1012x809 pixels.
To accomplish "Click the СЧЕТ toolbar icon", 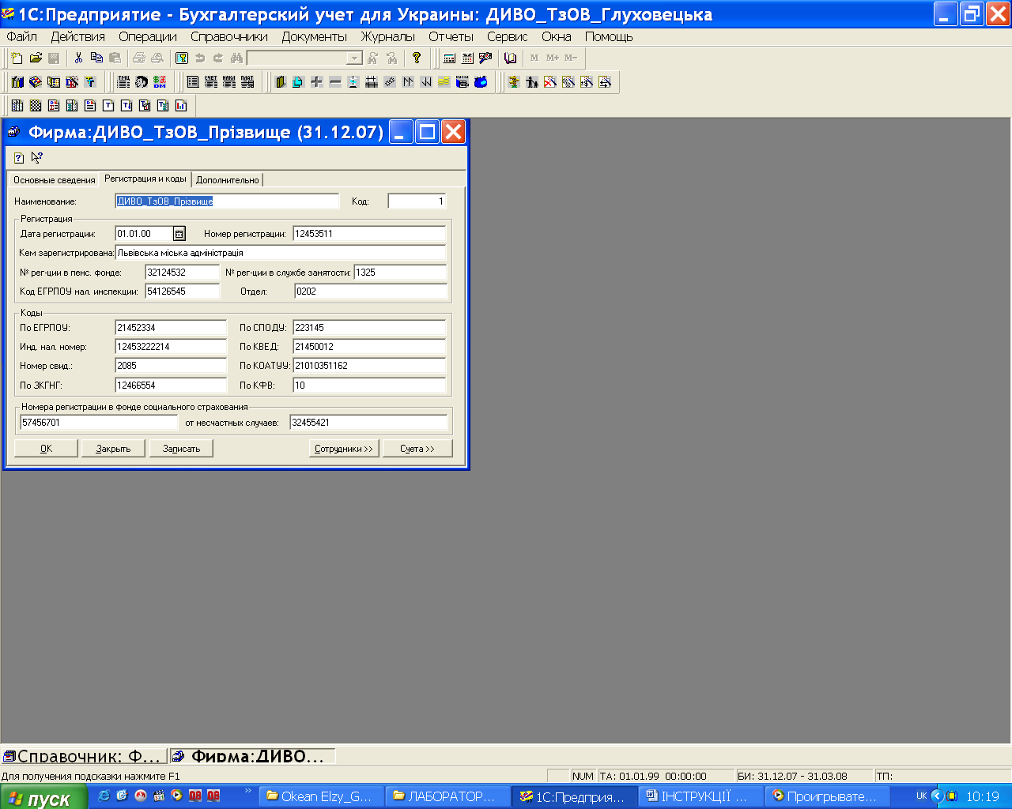I will tap(210, 81).
